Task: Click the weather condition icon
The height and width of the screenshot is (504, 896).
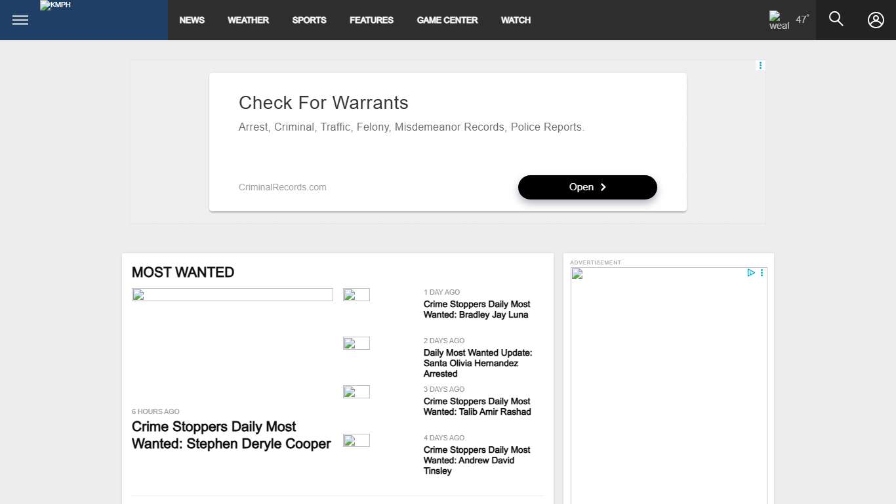Action: point(779,20)
